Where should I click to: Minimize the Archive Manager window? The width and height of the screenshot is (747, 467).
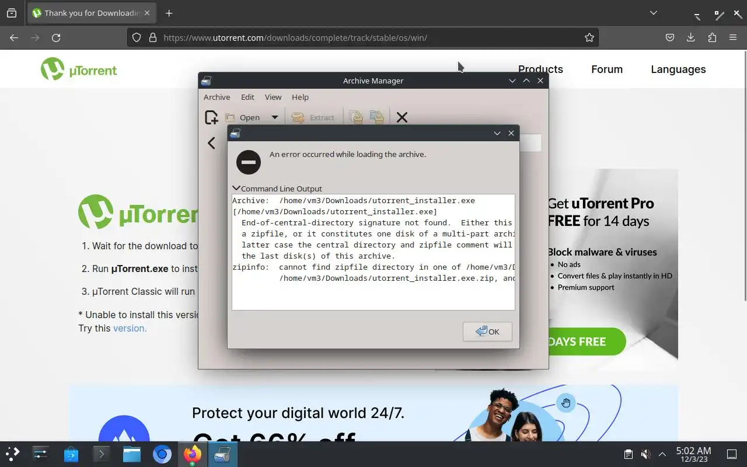click(x=512, y=81)
